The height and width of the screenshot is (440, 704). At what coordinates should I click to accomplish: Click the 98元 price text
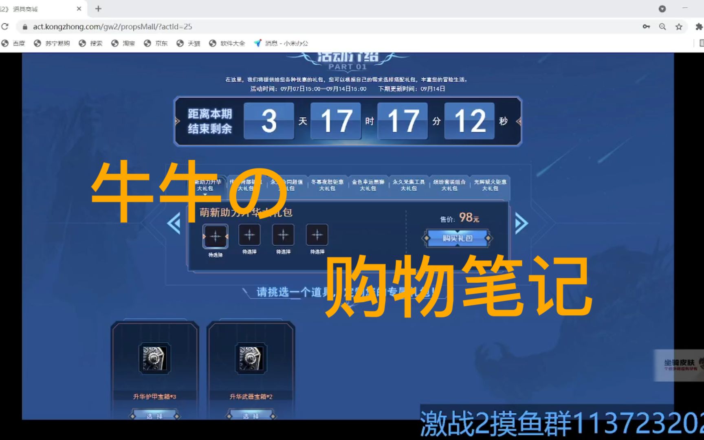469,218
